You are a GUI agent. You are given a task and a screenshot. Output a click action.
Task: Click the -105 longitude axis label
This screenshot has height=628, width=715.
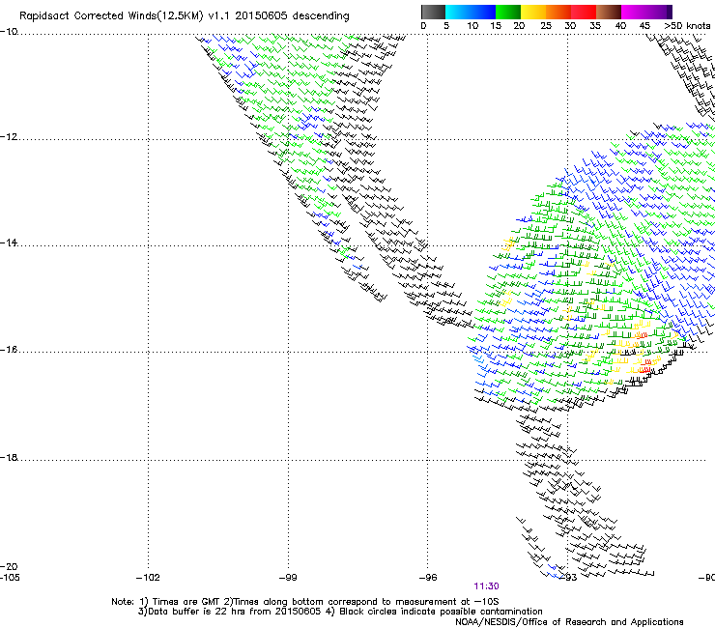point(10,578)
